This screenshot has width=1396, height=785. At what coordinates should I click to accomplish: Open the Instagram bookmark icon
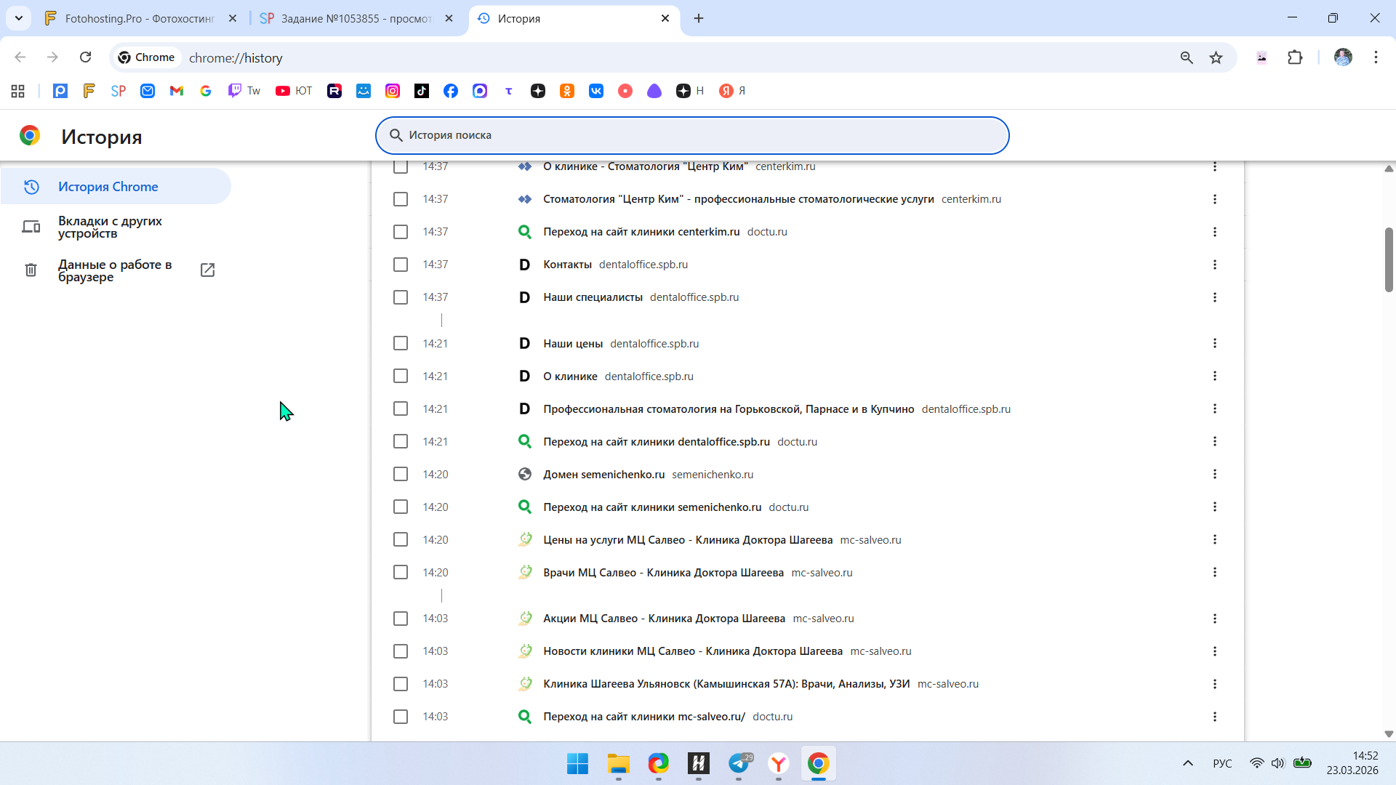(393, 91)
